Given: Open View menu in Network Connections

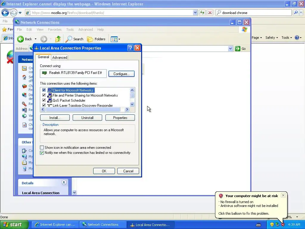Looking at the screenshot, I should (x=40, y=30).
